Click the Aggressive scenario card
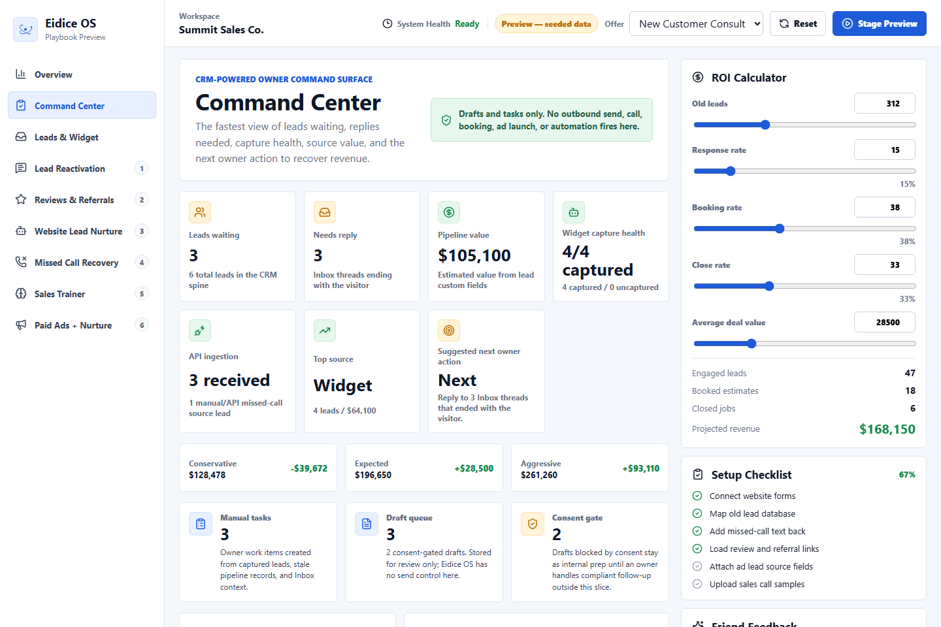941x627 pixels. coord(590,468)
